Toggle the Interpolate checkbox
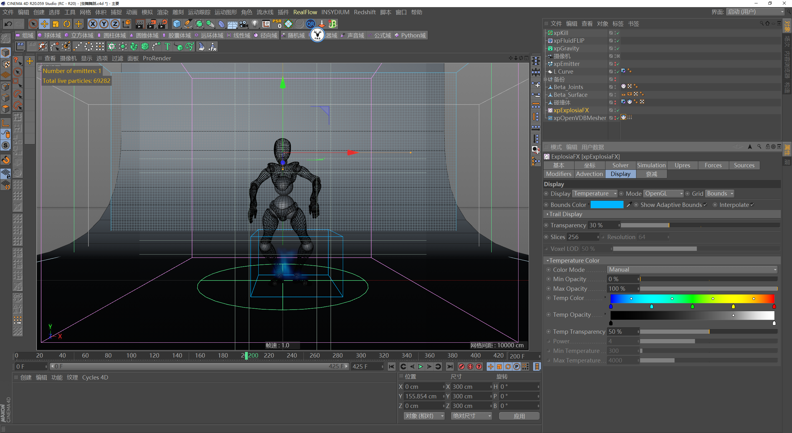Screen dimensions: 792x433 (x=752, y=205)
